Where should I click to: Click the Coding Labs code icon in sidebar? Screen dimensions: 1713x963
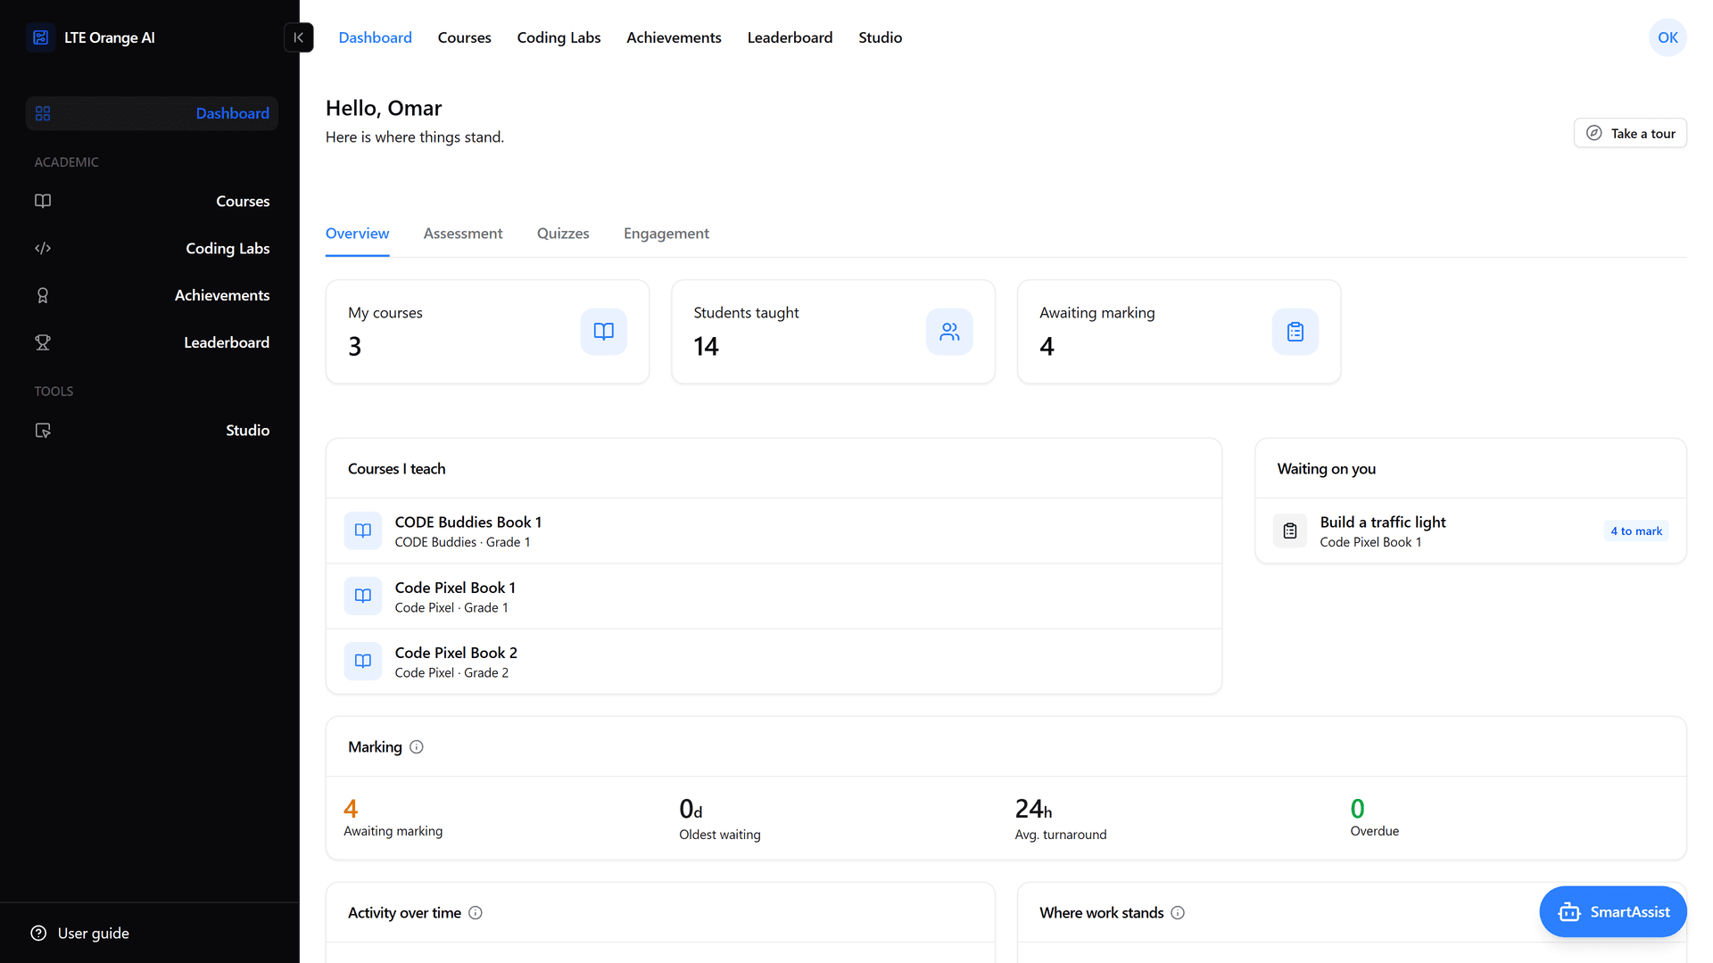click(x=43, y=248)
